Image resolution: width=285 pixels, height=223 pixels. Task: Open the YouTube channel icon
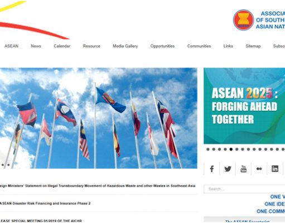[x=243, y=169]
